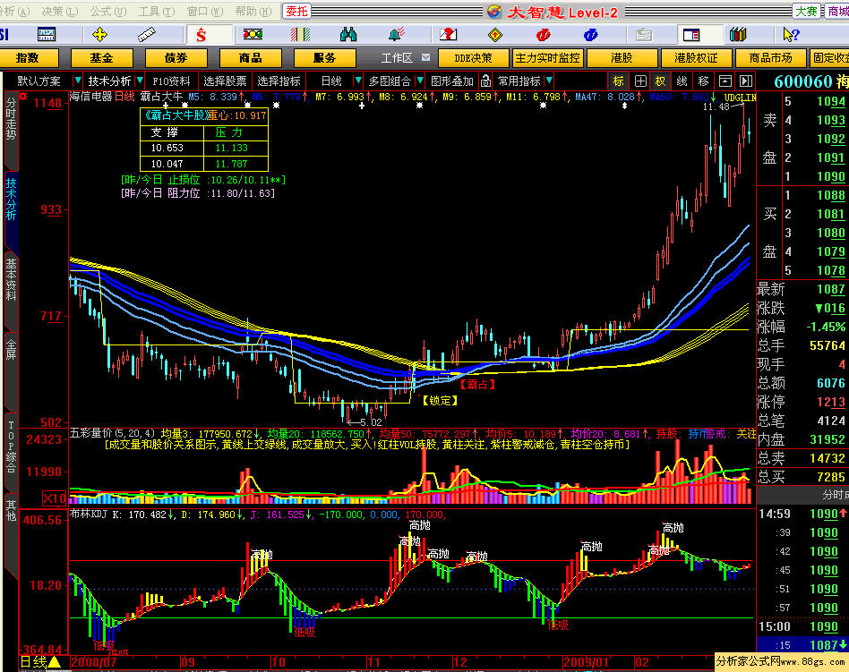Click the 委托 order button

coord(296,12)
